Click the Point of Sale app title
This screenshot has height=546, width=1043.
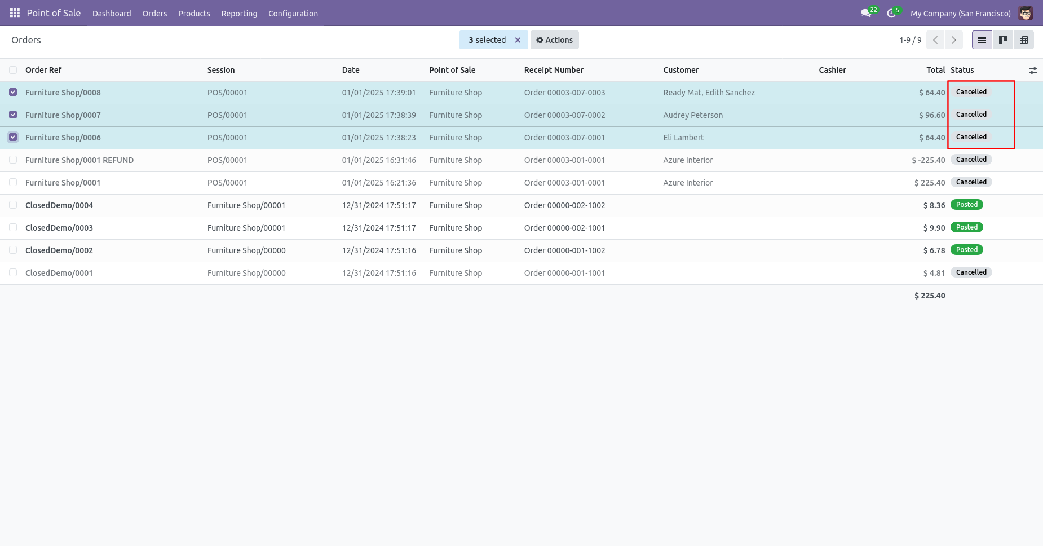coord(54,13)
